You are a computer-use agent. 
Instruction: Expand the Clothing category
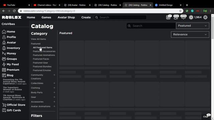54,88
